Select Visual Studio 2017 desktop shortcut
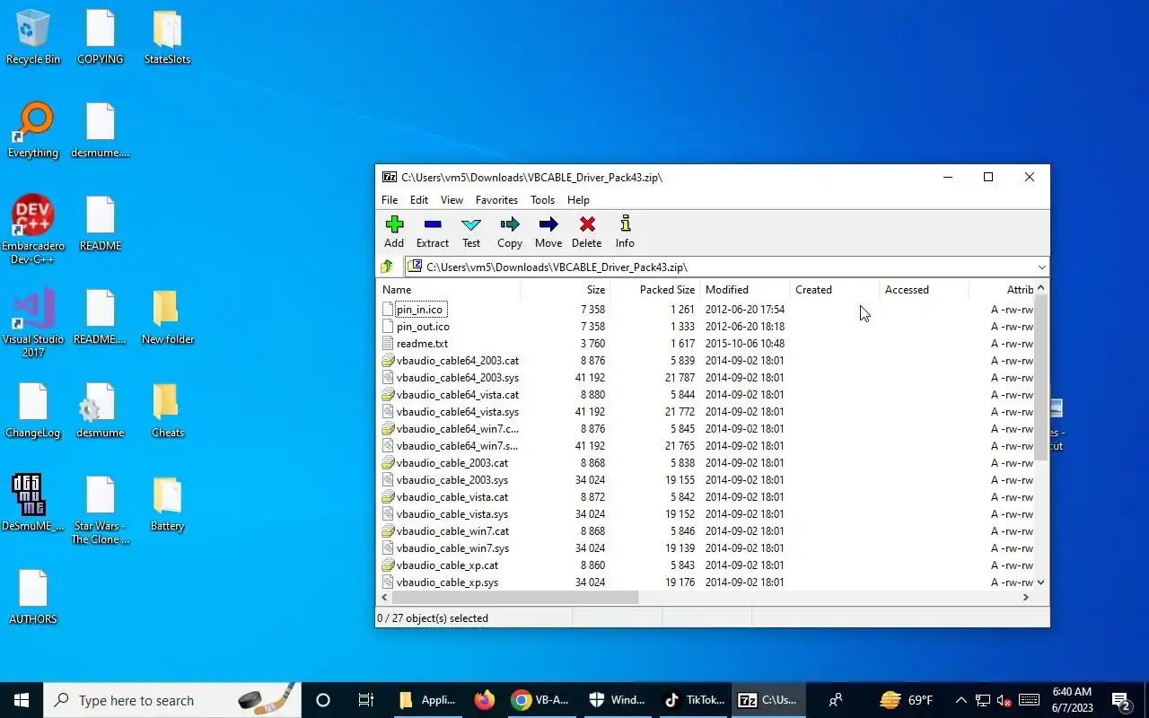 coord(33,323)
